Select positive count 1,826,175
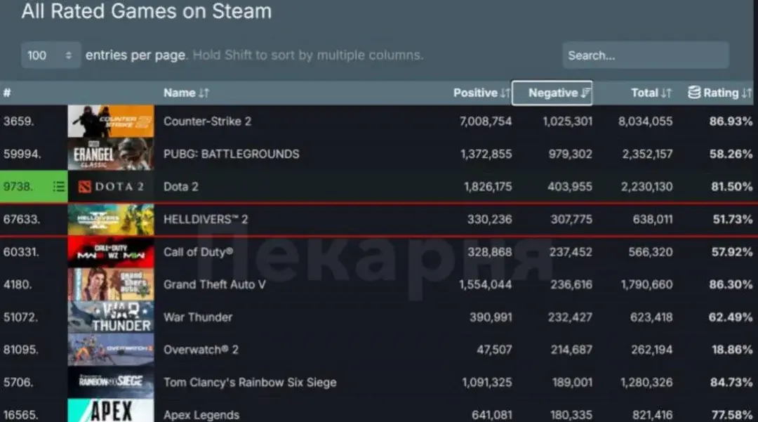 (x=488, y=187)
